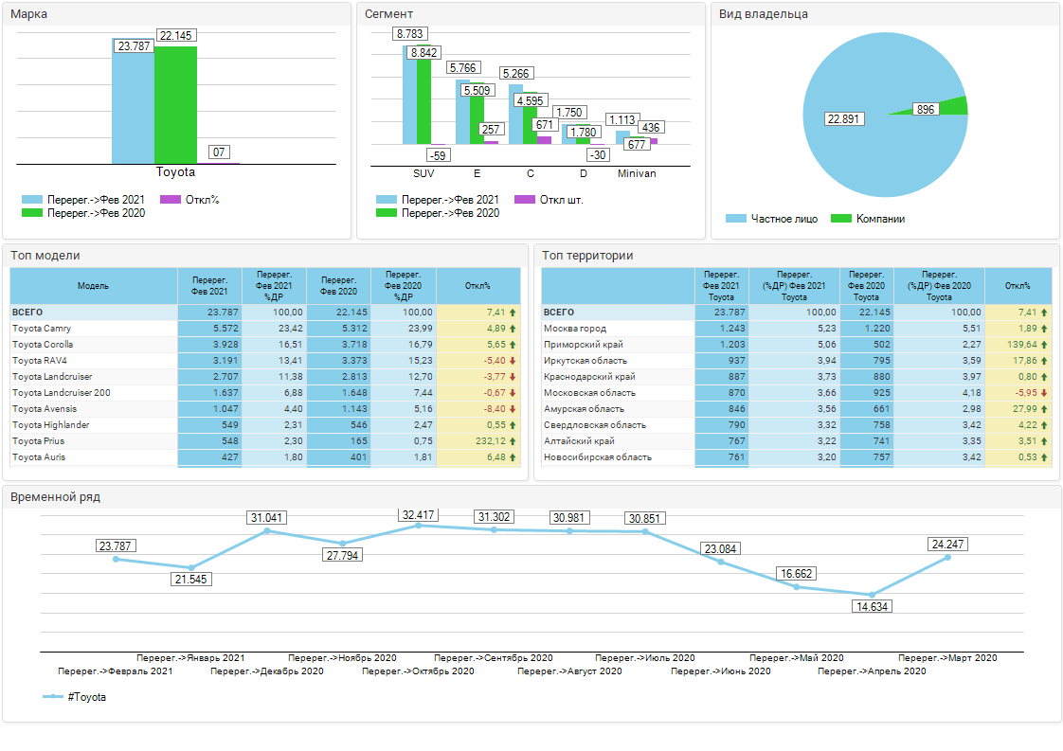Click the Временной ряд panel title

click(56, 497)
